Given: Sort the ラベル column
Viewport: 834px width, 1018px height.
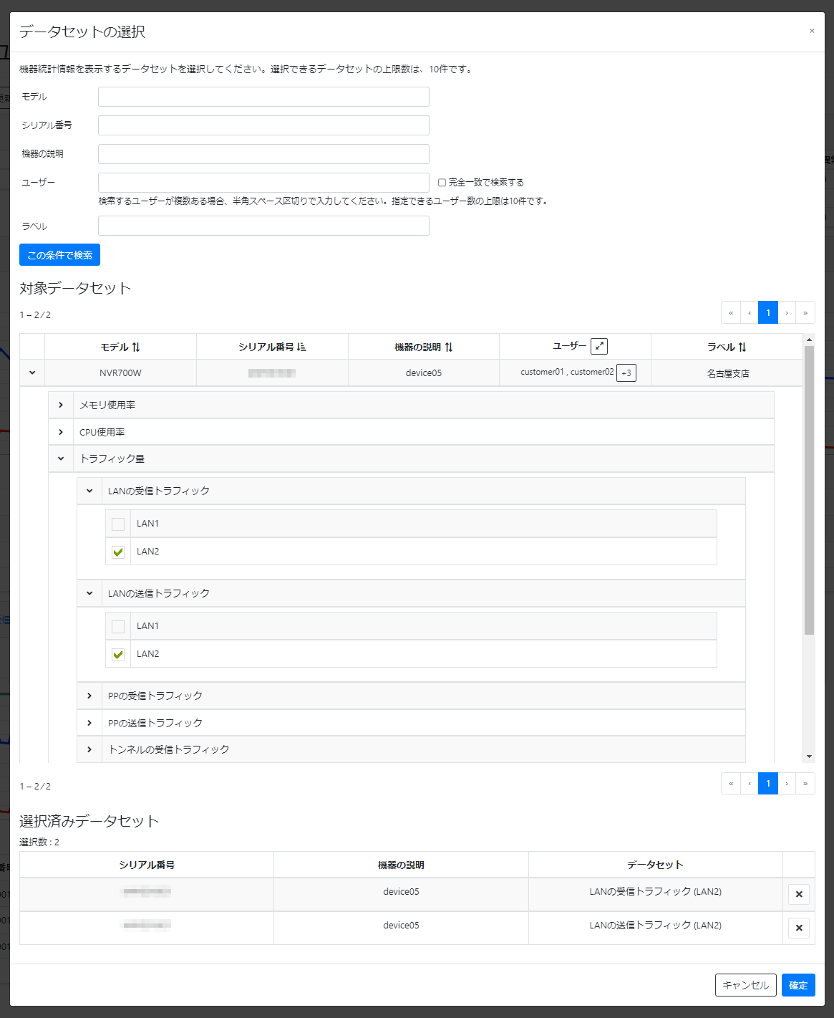Looking at the screenshot, I should coord(743,346).
